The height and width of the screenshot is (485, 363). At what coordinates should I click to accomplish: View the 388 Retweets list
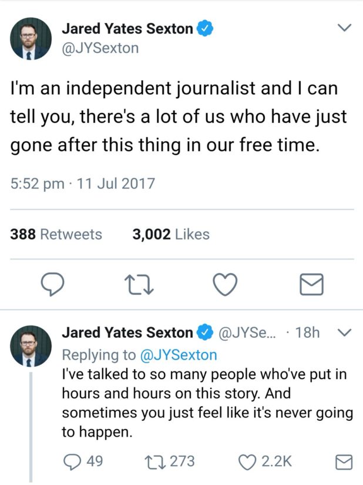pos(56,234)
